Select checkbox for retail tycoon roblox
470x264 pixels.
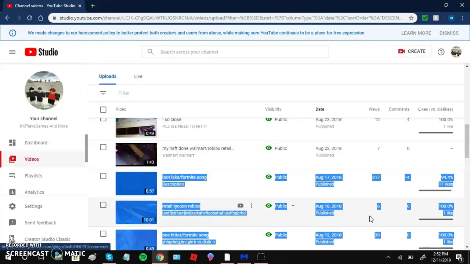[x=103, y=205]
